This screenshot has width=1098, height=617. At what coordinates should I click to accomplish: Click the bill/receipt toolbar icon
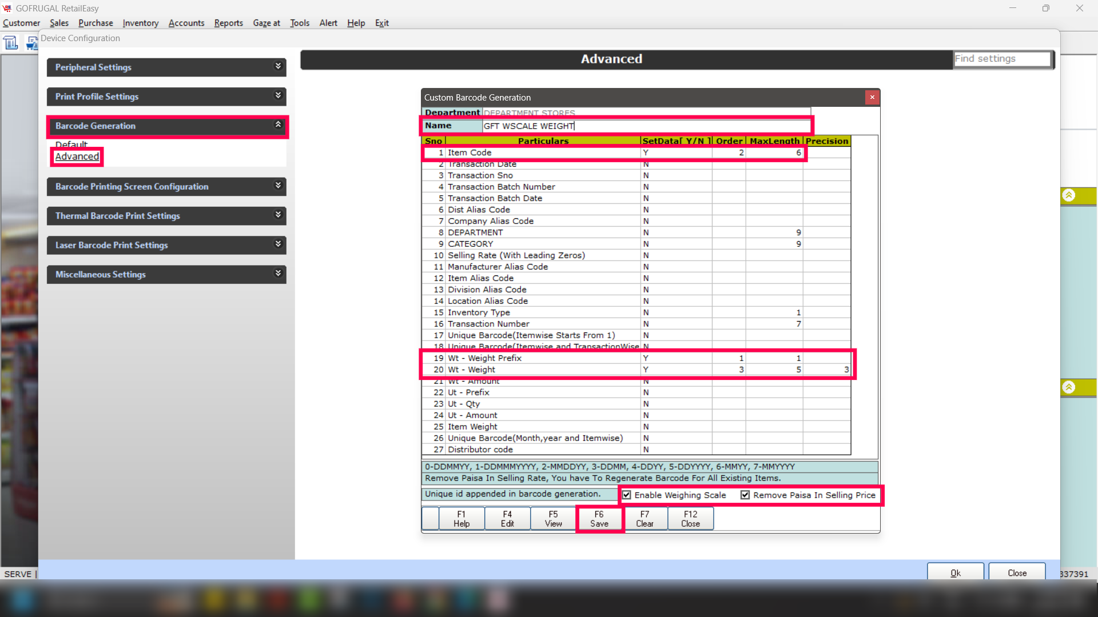tap(11, 43)
